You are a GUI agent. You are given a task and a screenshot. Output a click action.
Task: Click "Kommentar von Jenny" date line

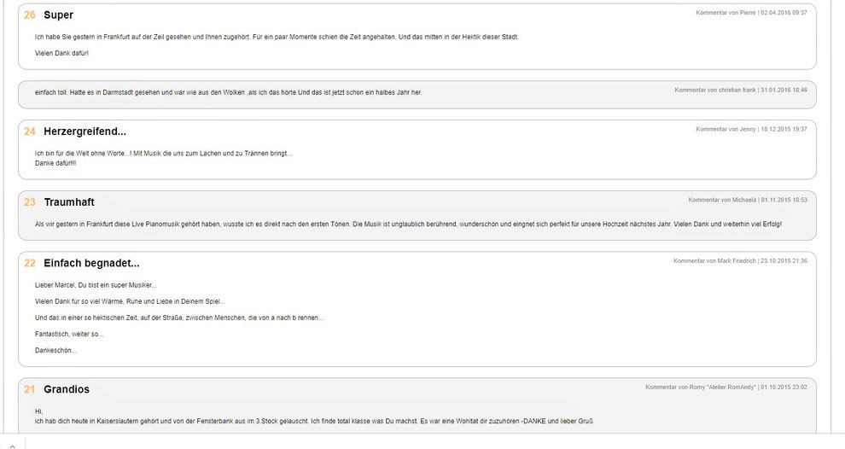tap(751, 129)
